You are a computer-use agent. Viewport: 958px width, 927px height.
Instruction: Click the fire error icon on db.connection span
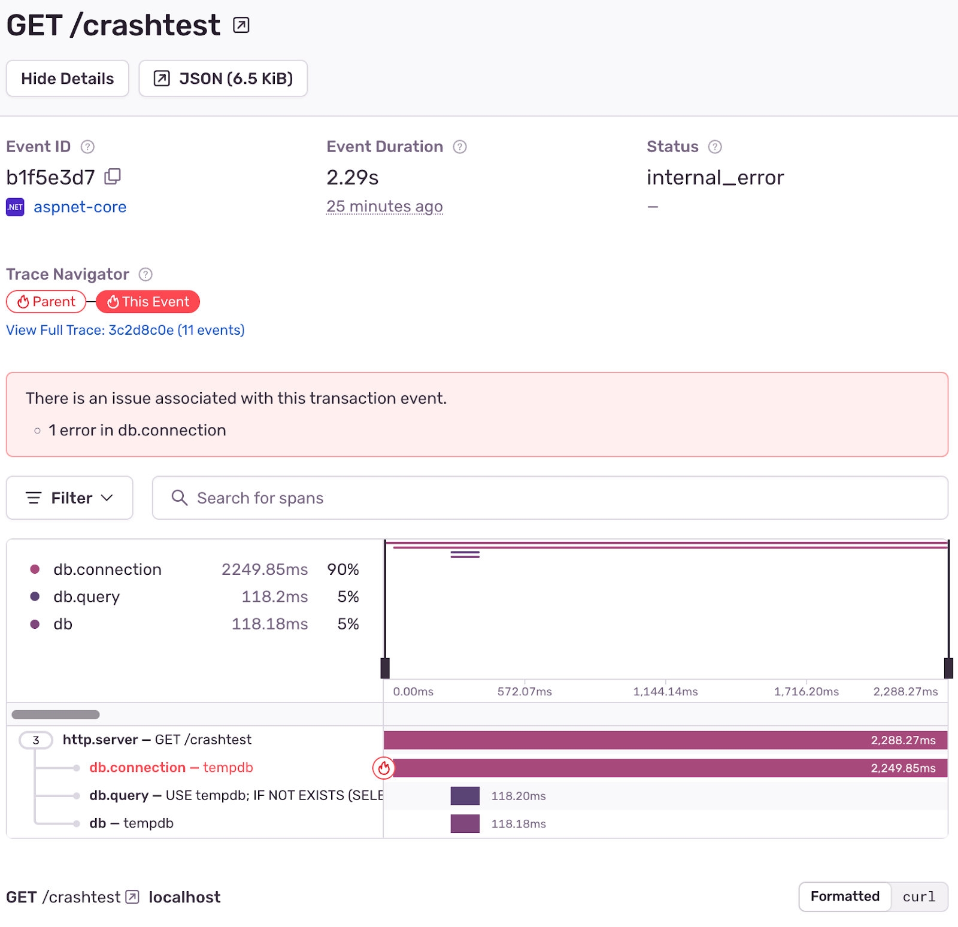383,768
